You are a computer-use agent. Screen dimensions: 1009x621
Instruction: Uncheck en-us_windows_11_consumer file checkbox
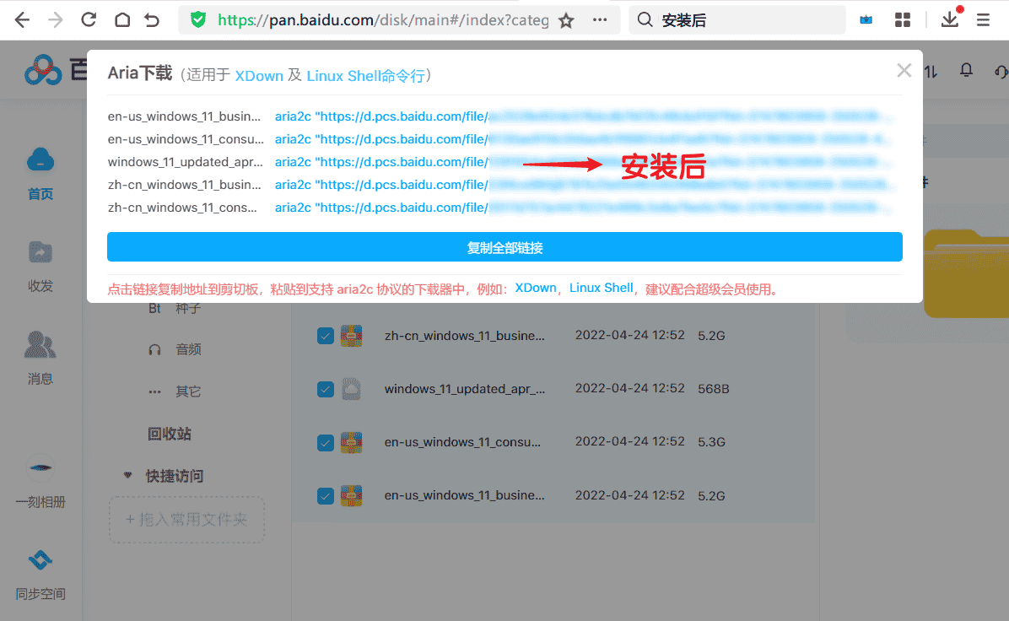pyautogui.click(x=326, y=442)
